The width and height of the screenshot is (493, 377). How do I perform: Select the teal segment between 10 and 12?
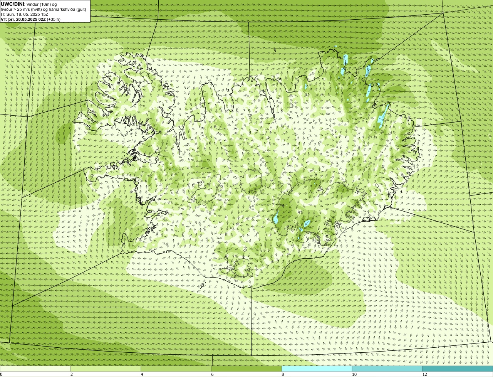pos(387,369)
